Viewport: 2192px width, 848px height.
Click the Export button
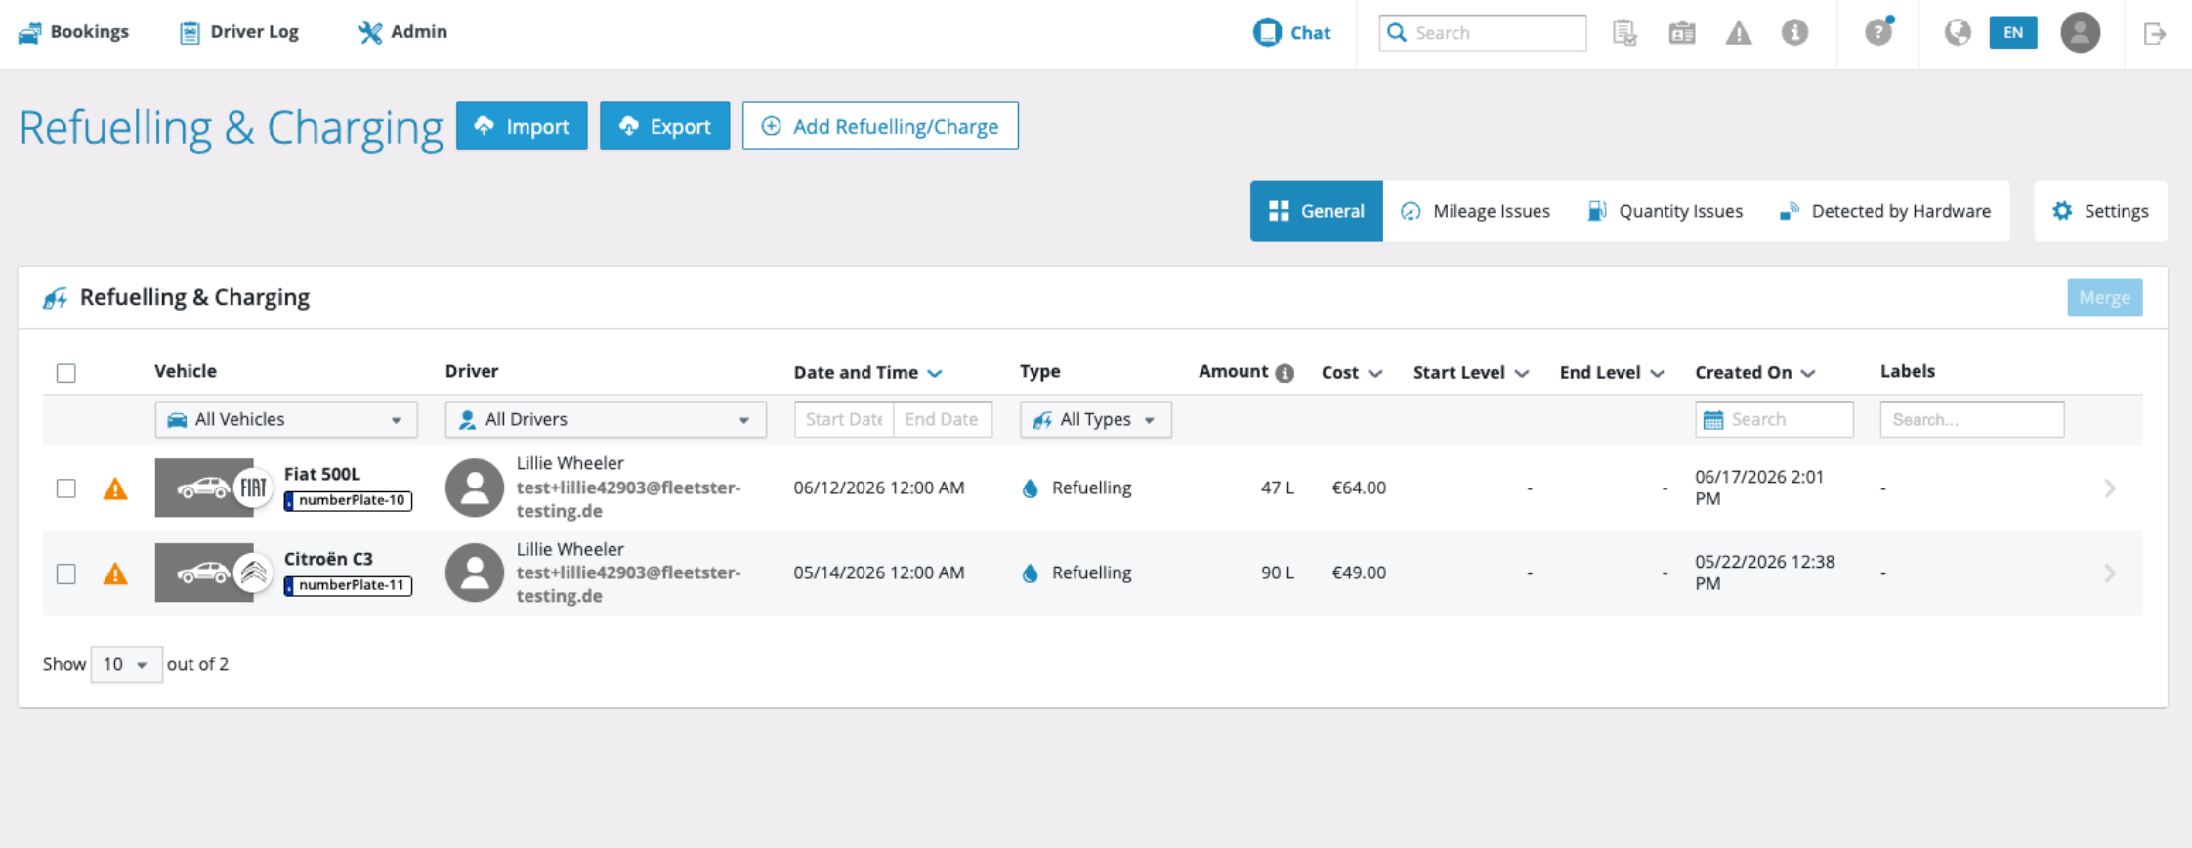664,126
